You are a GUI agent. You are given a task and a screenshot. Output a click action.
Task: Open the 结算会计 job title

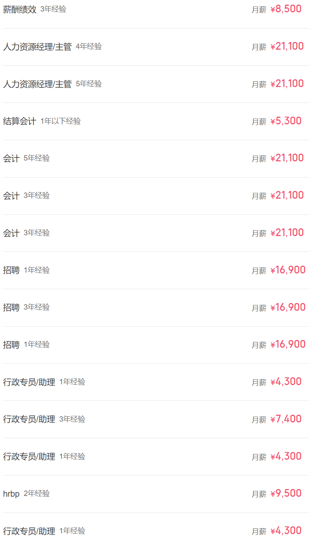click(x=20, y=121)
